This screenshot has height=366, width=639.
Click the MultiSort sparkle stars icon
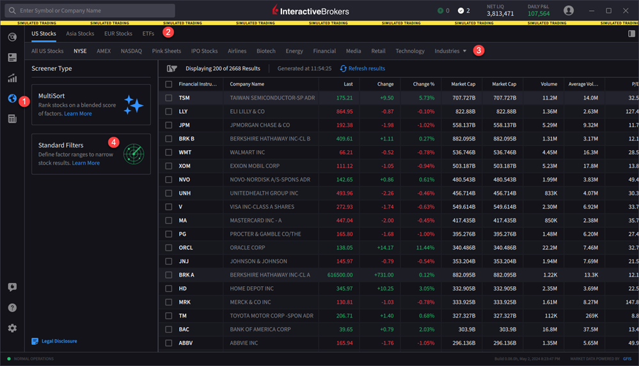(x=133, y=105)
